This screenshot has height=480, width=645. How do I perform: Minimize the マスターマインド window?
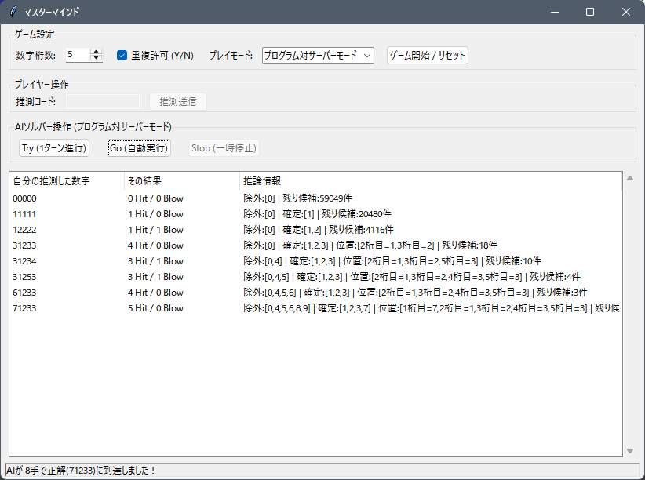click(555, 12)
